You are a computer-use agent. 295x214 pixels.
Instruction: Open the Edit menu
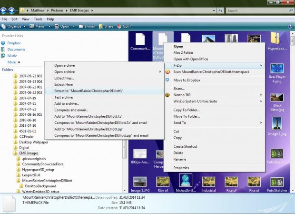[14, 19]
